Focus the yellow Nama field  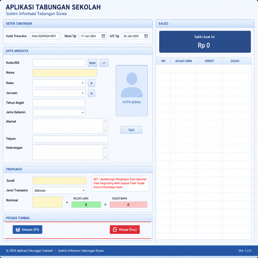(x=65, y=73)
